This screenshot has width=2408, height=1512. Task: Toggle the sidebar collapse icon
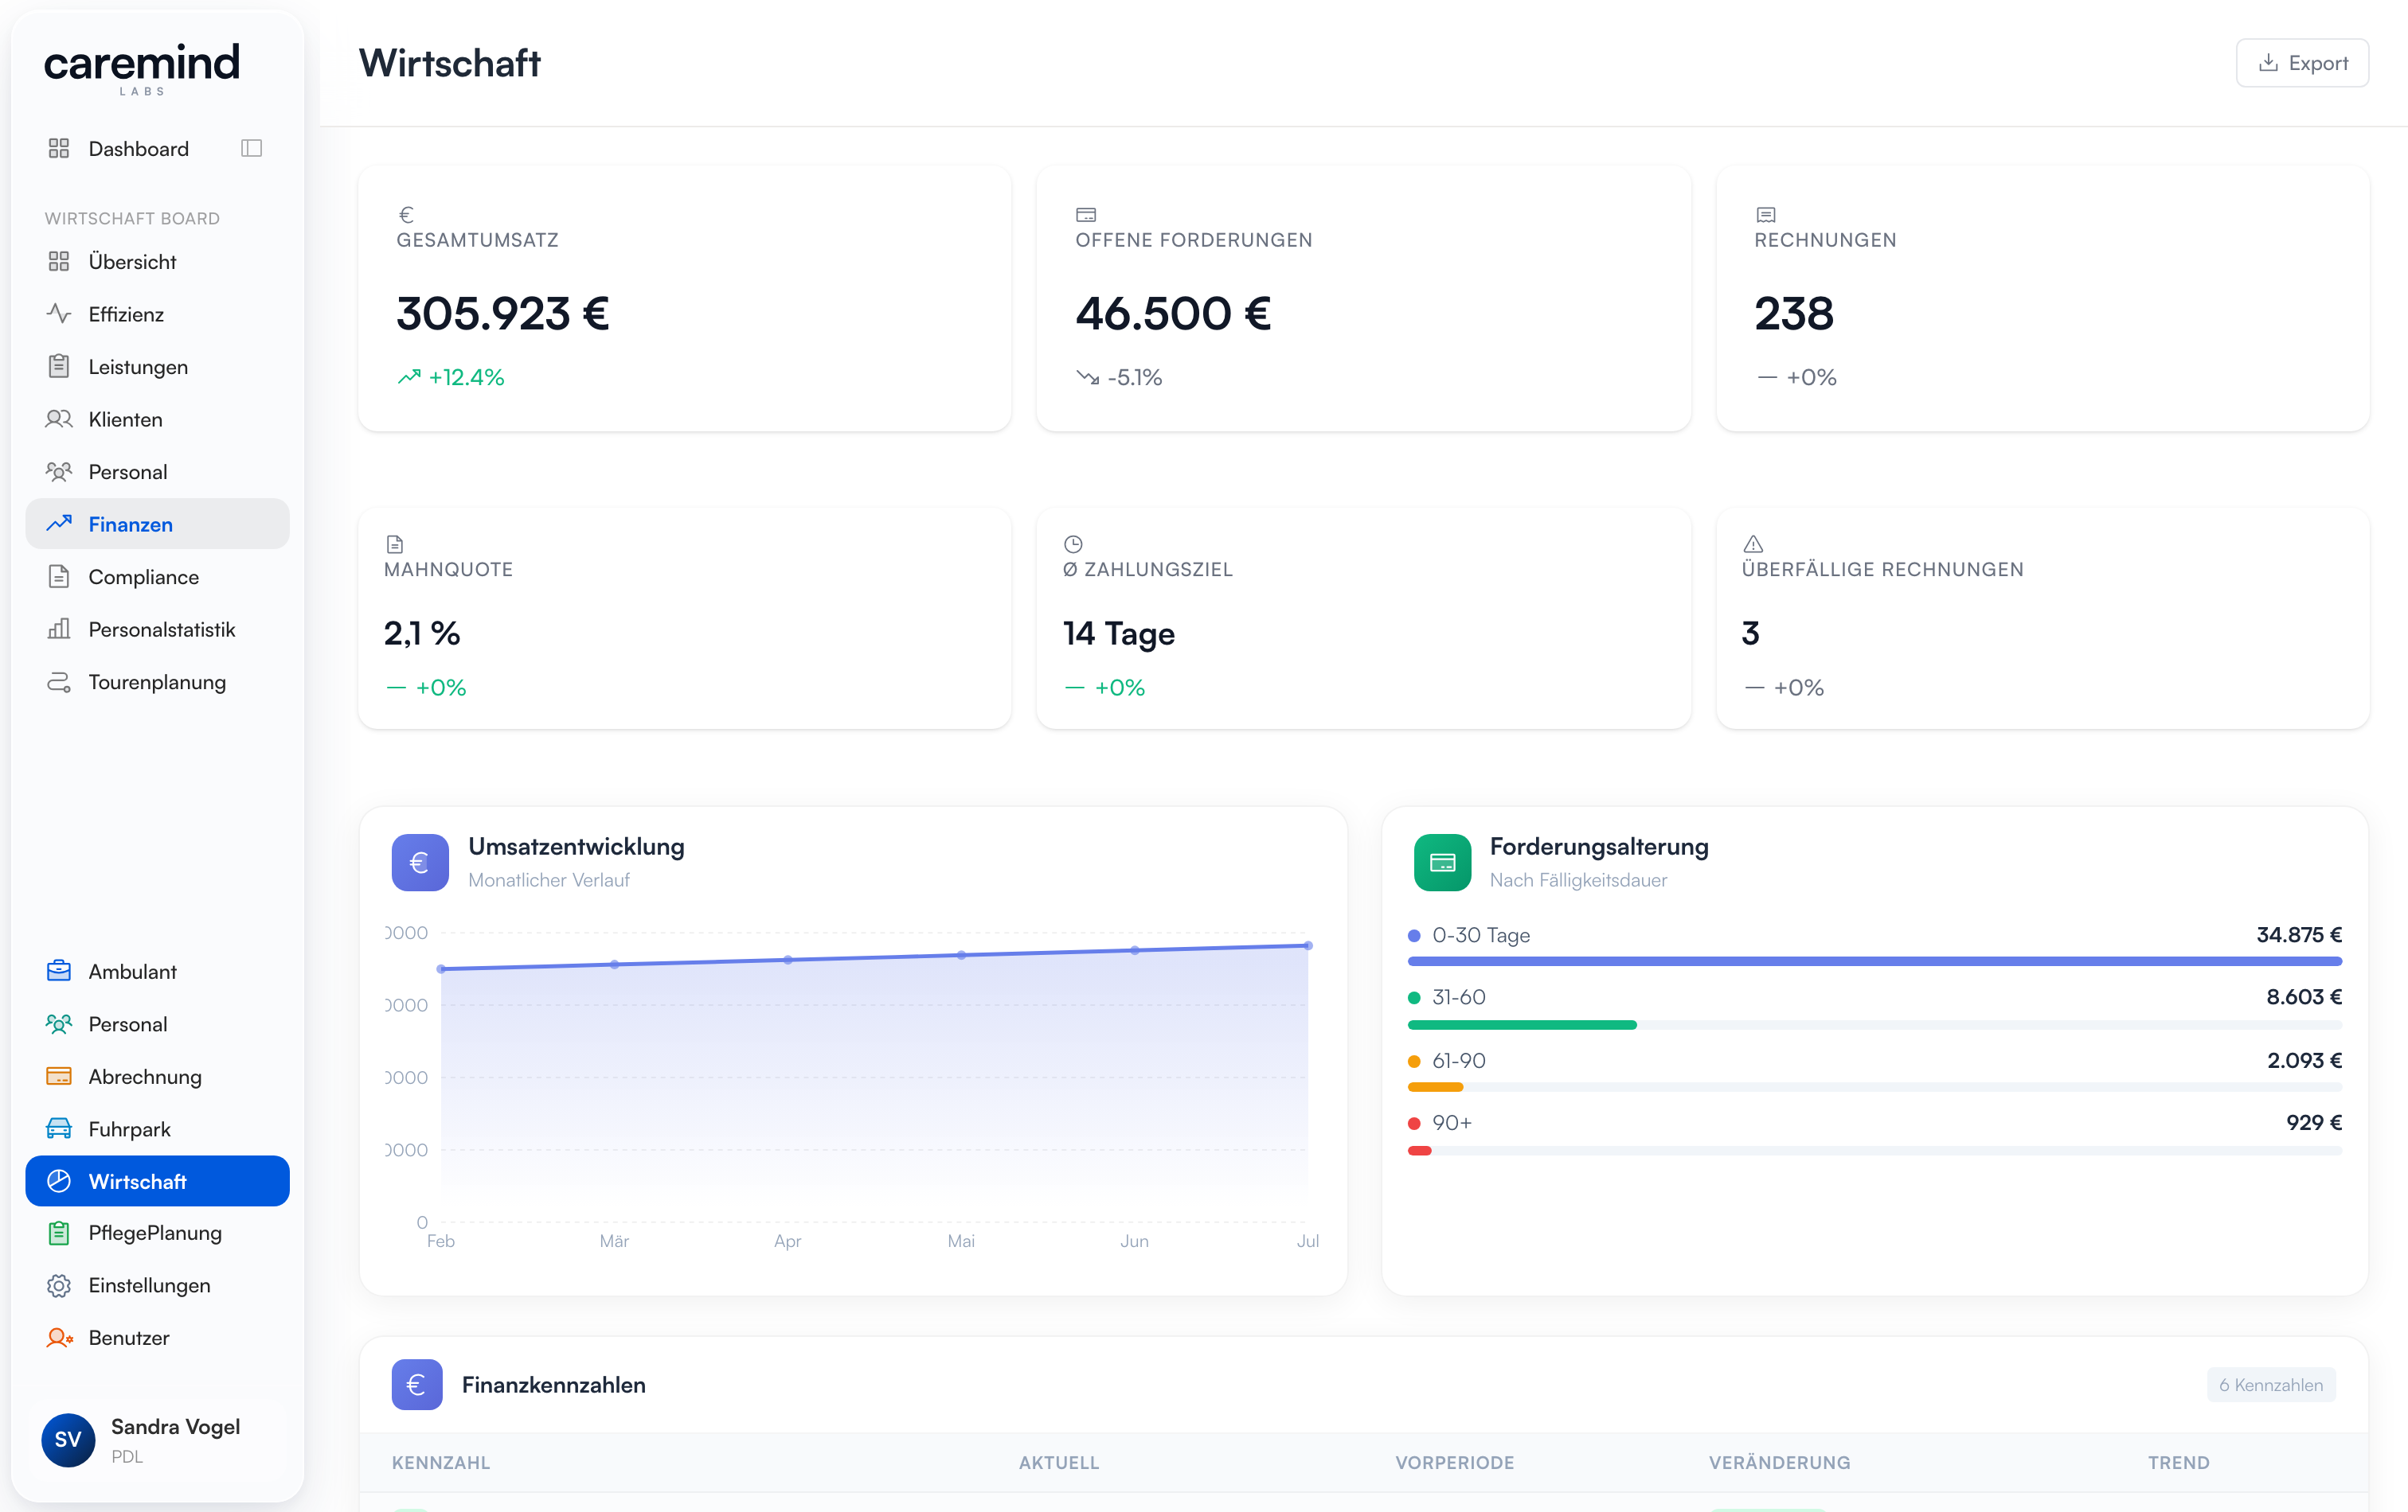[251, 149]
